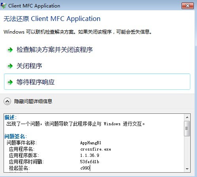Close the Client MFC Application dialog

click(x=188, y=6)
